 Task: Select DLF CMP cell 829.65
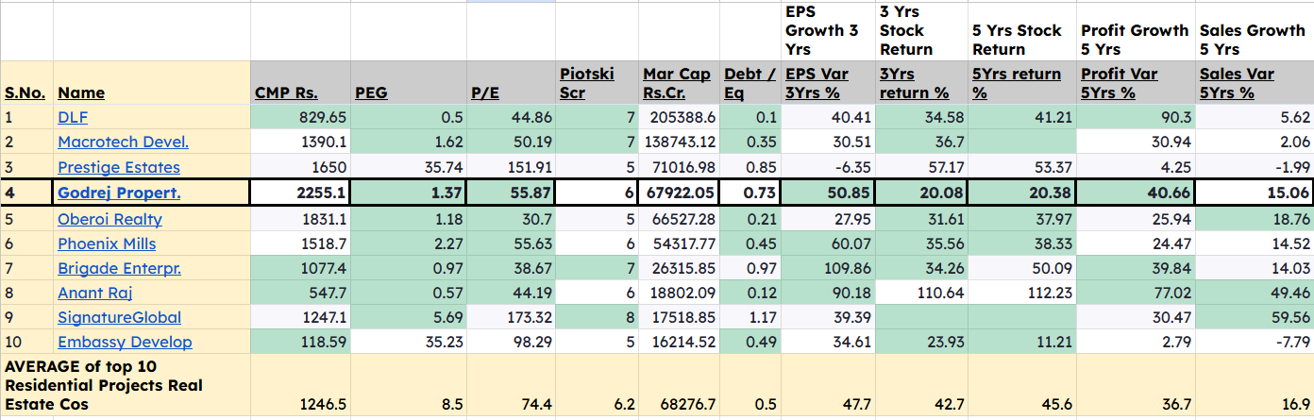[x=300, y=117]
